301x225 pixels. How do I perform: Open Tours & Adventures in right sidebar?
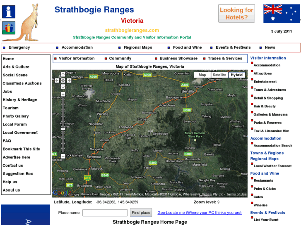(270, 90)
